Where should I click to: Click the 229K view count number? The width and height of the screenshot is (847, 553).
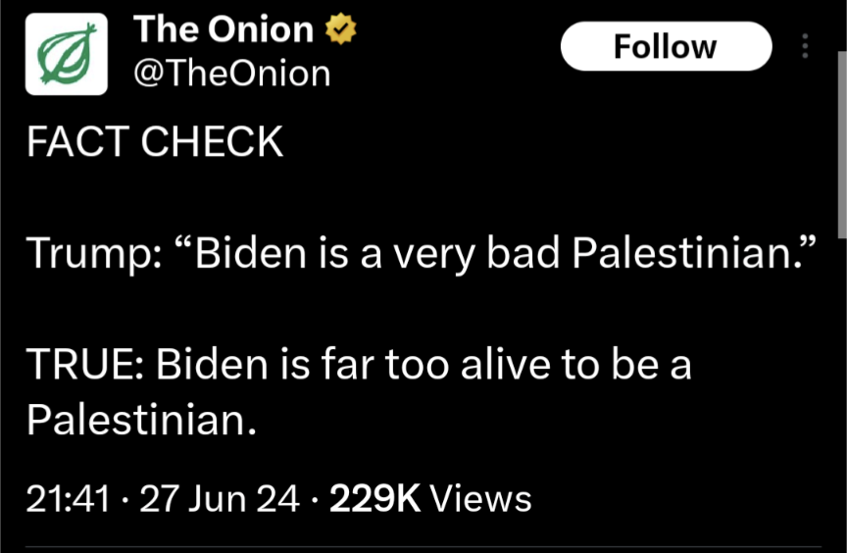click(375, 499)
